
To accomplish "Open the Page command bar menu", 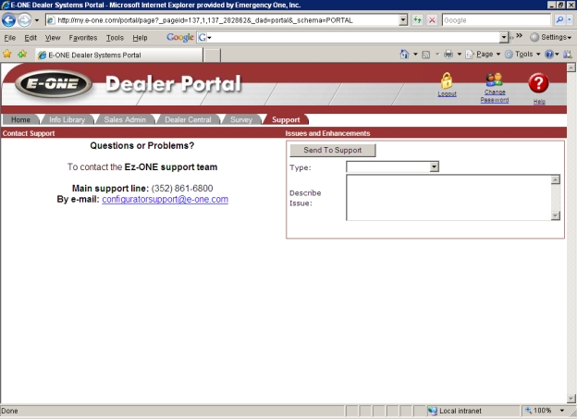I will pyautogui.click(x=484, y=55).
